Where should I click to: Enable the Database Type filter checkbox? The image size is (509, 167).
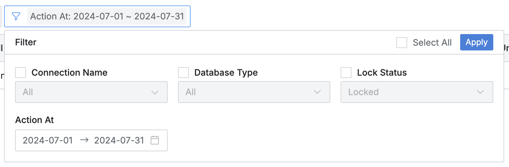tap(183, 73)
